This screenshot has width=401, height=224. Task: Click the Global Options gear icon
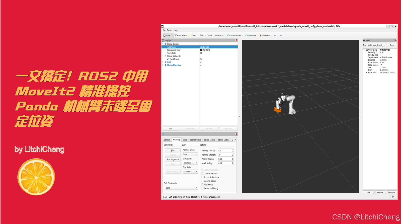[165, 44]
